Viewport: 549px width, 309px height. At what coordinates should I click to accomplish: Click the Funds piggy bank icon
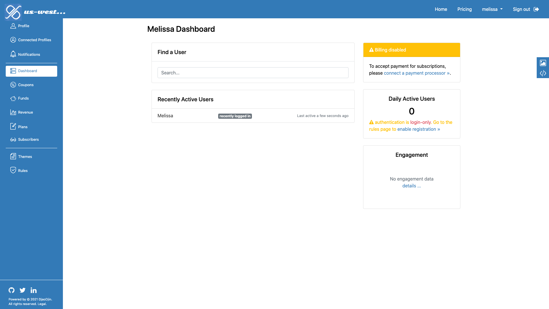[x=13, y=99]
